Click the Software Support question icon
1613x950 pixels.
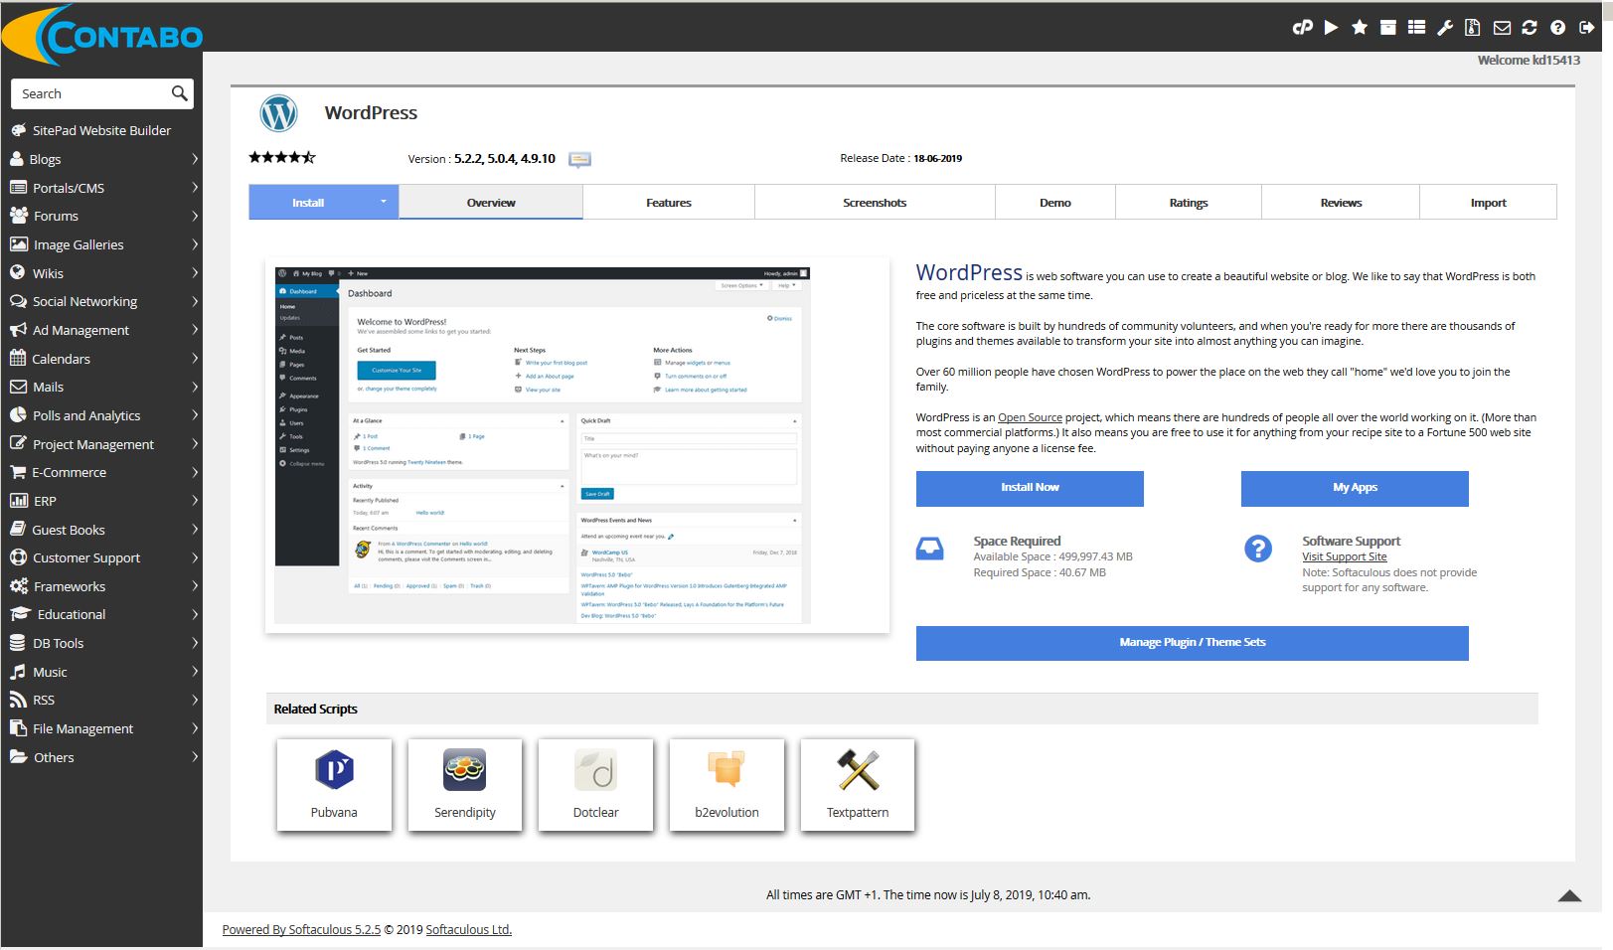1258,549
